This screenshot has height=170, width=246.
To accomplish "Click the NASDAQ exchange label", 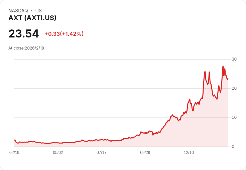I will click(18, 11).
